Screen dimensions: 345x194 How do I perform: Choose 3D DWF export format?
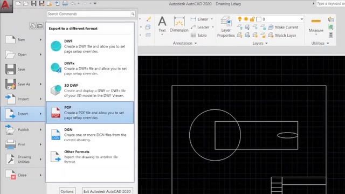90,91
